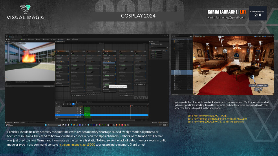Click the timeline horizontal range scrollbar

tap(114, 120)
